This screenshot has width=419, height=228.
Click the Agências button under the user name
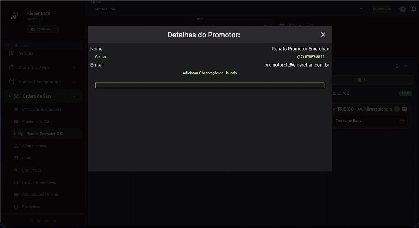[x=43, y=29]
